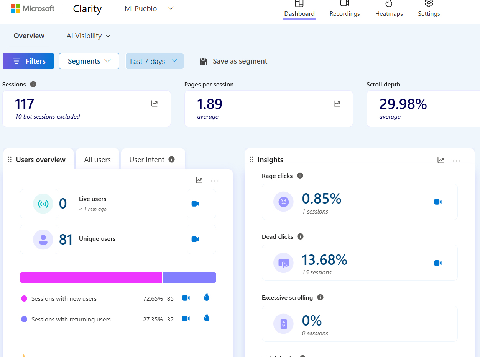Open Insights trend chart icon
The image size is (480, 357).
pyautogui.click(x=441, y=160)
